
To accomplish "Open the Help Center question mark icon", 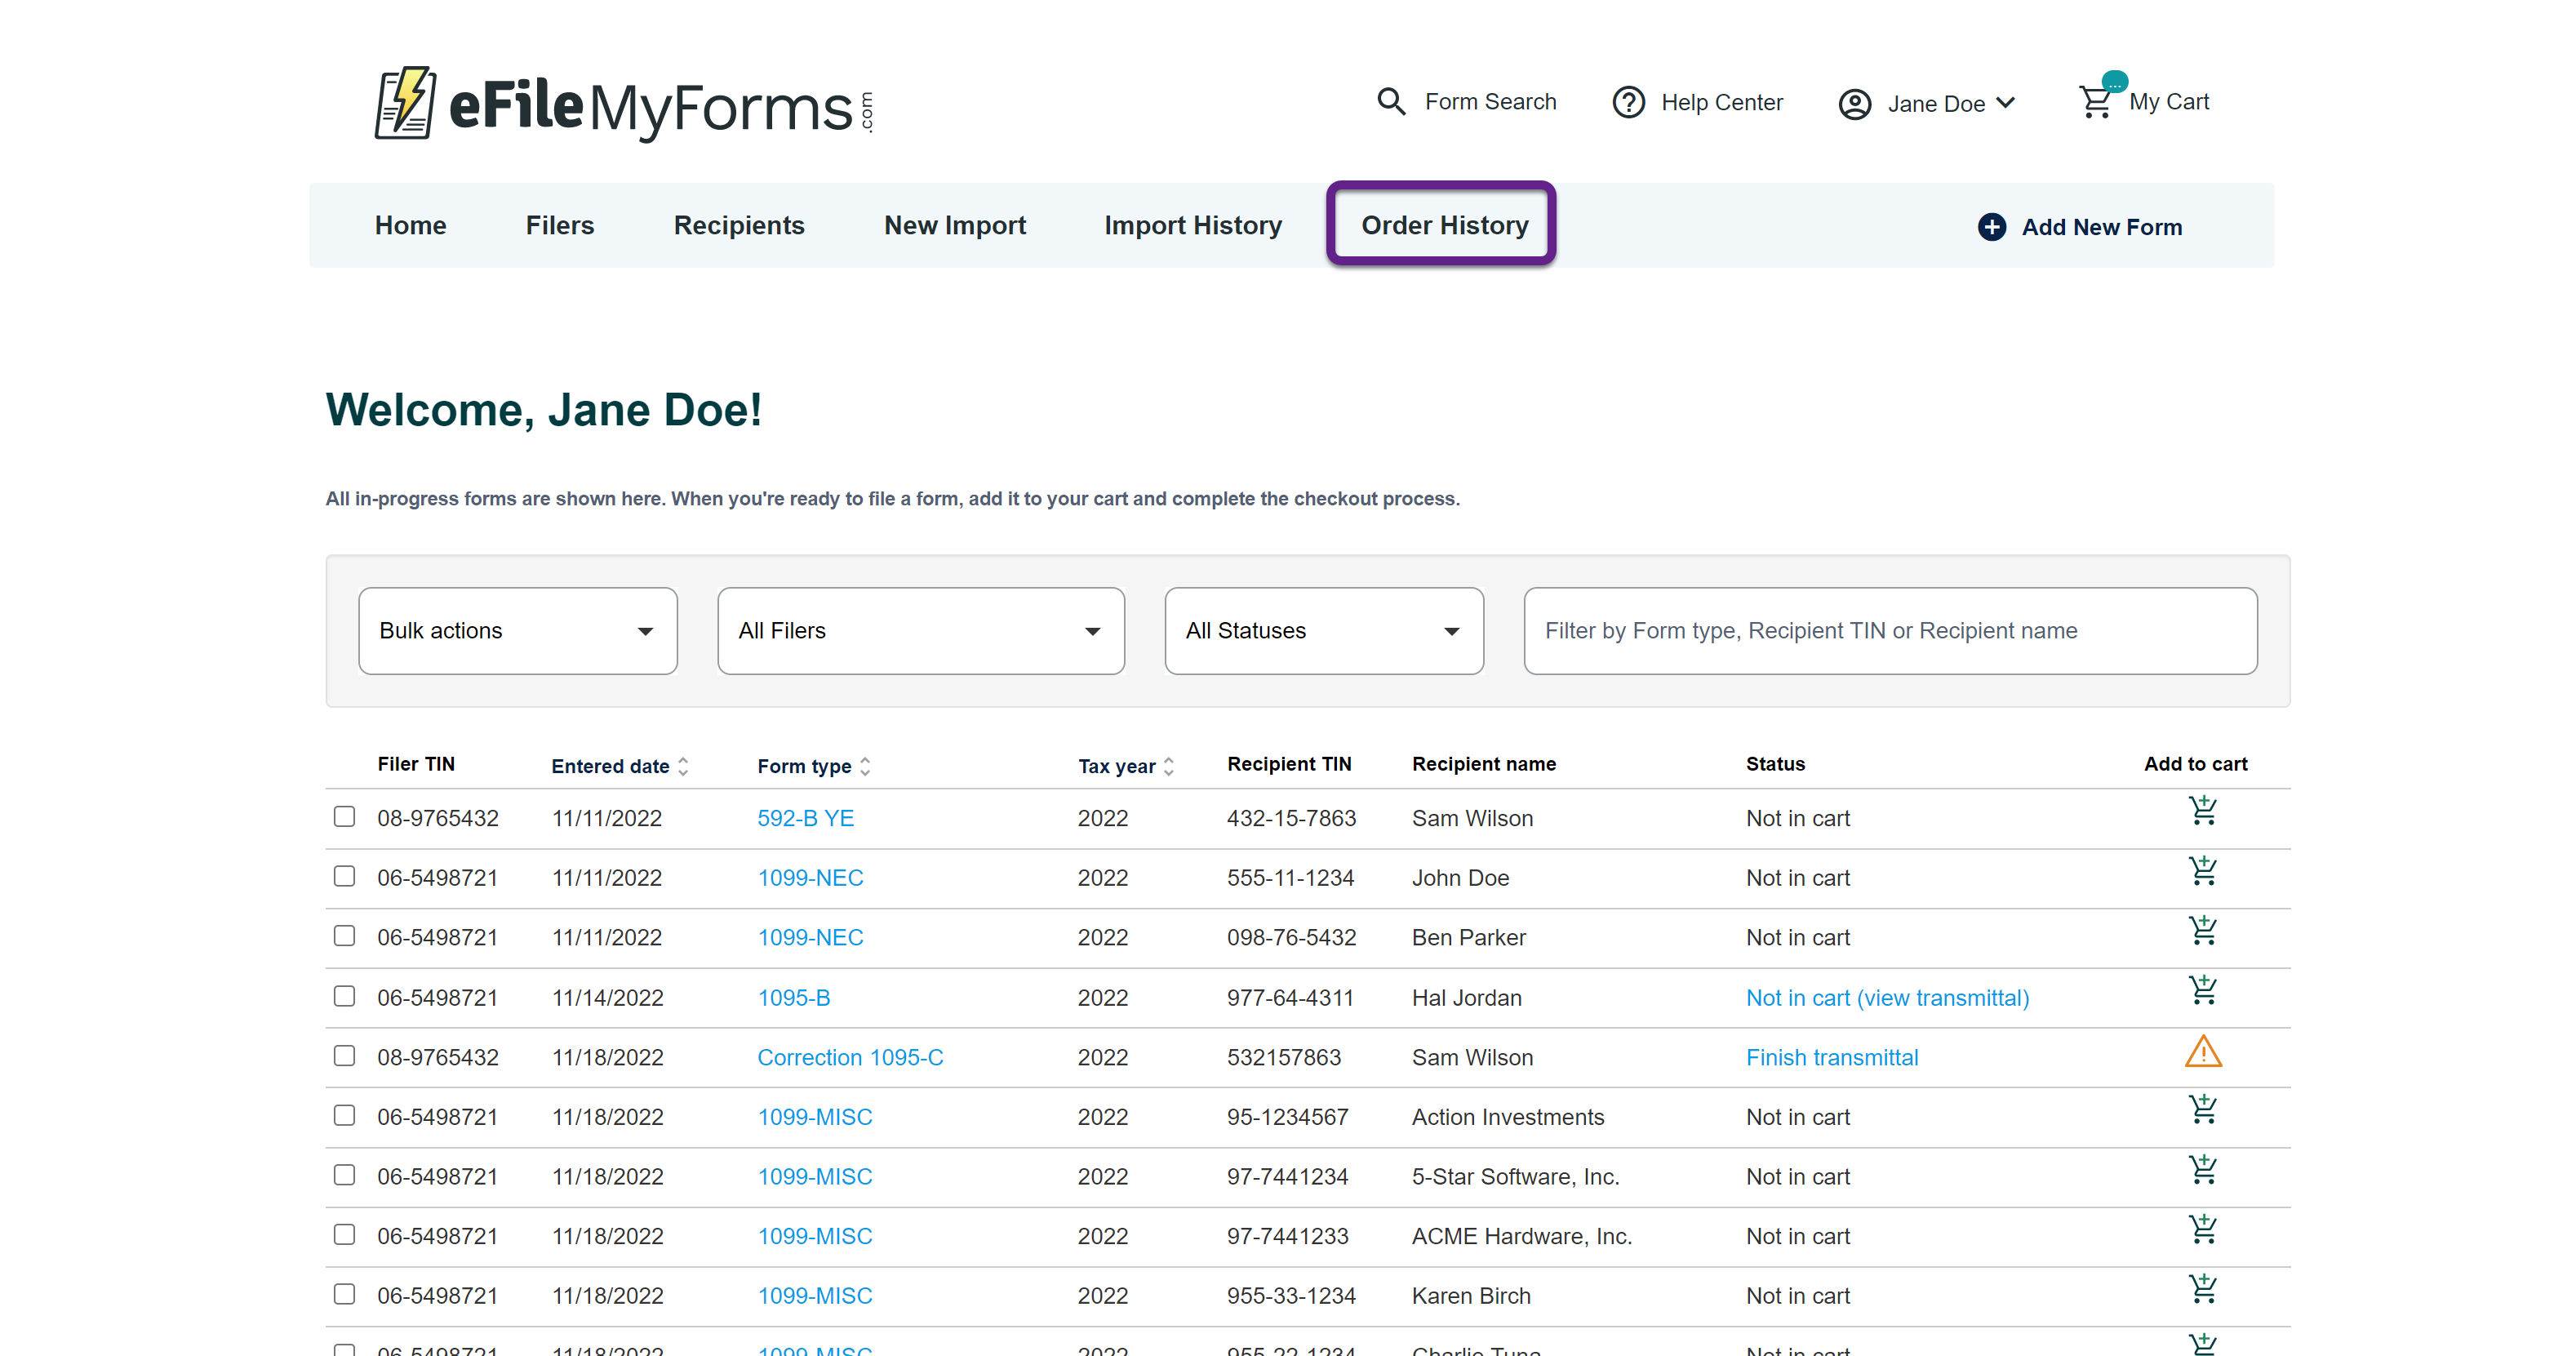I will pyautogui.click(x=1628, y=102).
